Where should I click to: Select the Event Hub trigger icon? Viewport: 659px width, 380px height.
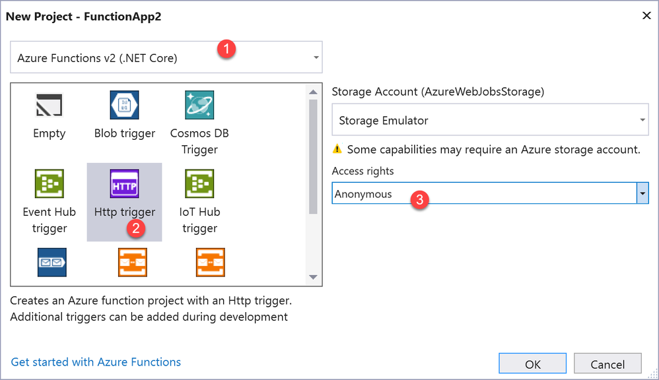pyautogui.click(x=49, y=184)
